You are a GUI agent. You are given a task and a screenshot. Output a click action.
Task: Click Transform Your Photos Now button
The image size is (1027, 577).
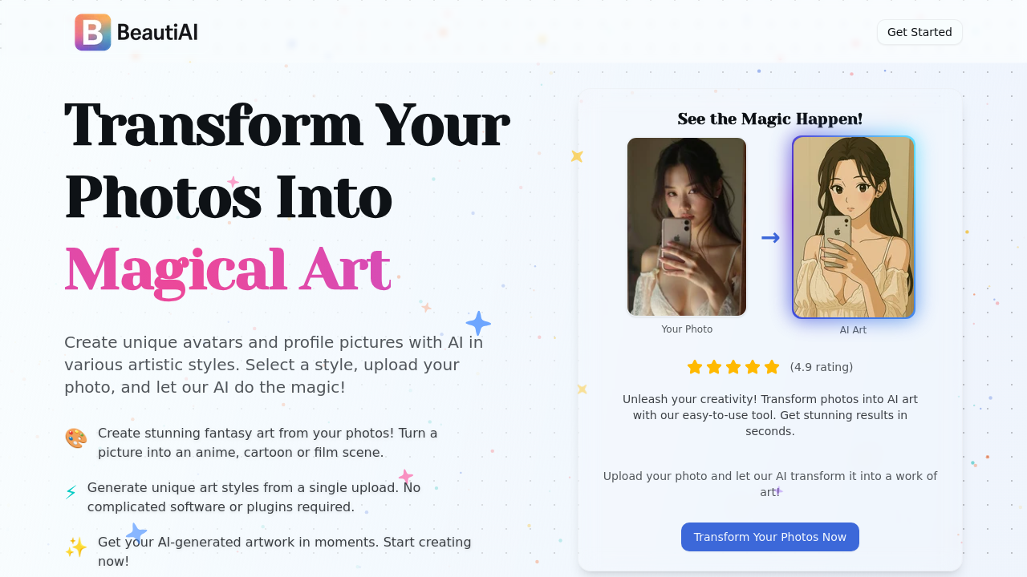pos(770,537)
